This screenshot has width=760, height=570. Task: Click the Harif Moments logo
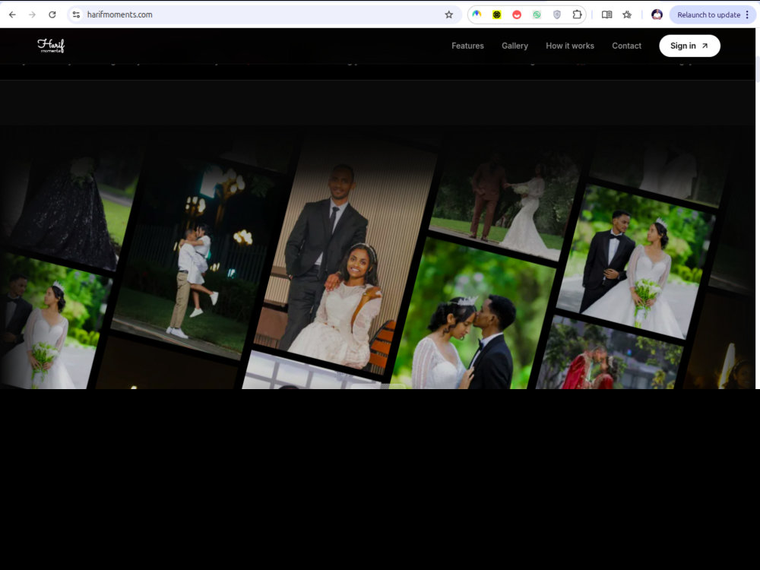click(51, 46)
